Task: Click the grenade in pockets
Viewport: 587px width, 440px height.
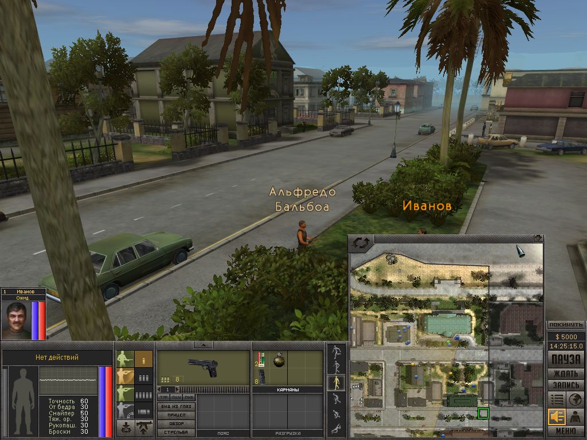Action: 279,360
